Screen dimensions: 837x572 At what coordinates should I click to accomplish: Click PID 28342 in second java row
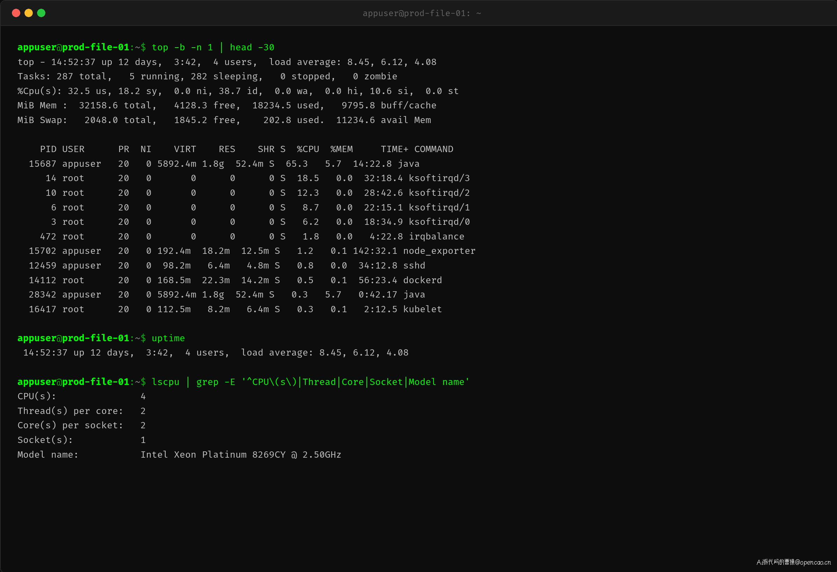pos(43,294)
